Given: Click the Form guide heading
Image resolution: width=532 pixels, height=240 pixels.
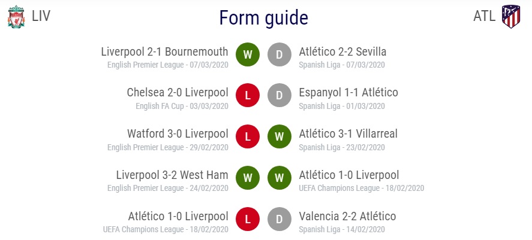Looking at the screenshot, I should [264, 18].
